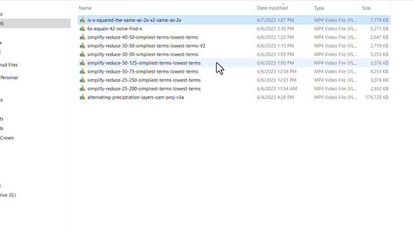
Task: Click the 7,779 KB size cell
Action: pos(379,20)
